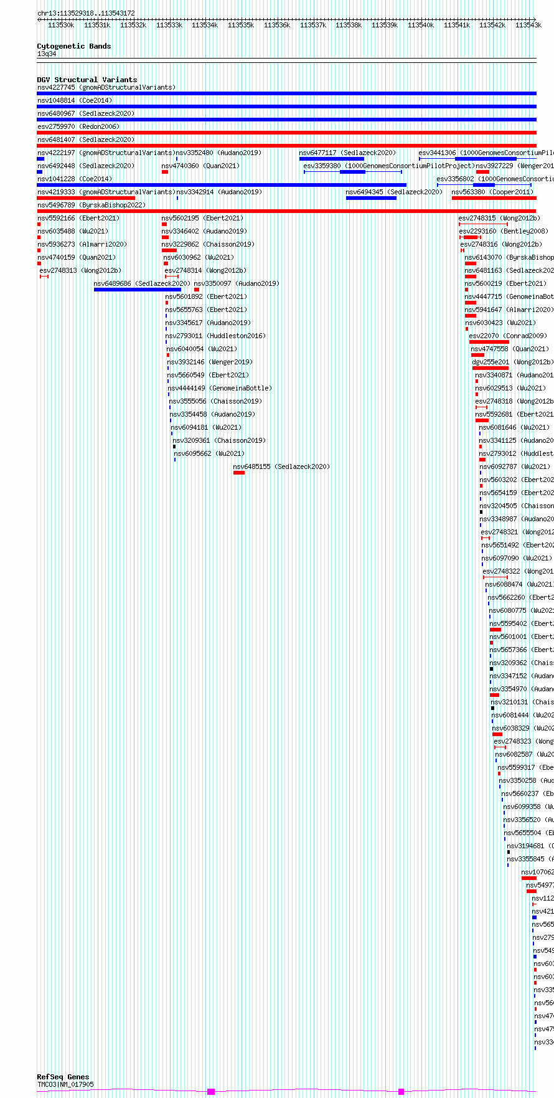Open nsv6040054 (Wu2021) variant
The width and height of the screenshot is (554, 1098).
(202, 349)
